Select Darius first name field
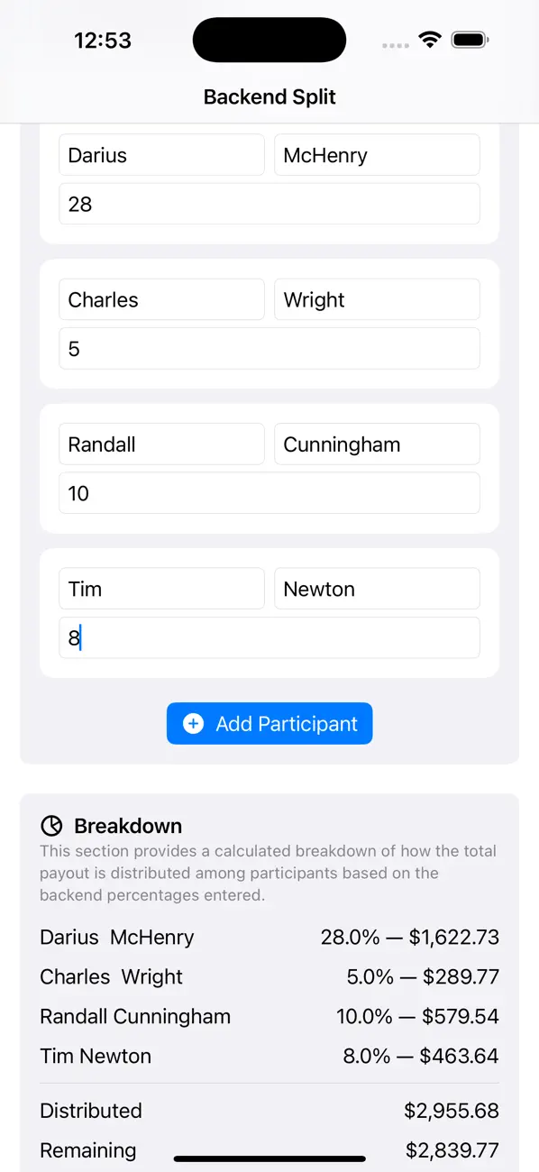This screenshot has height=1172, width=539. pyautogui.click(x=161, y=154)
